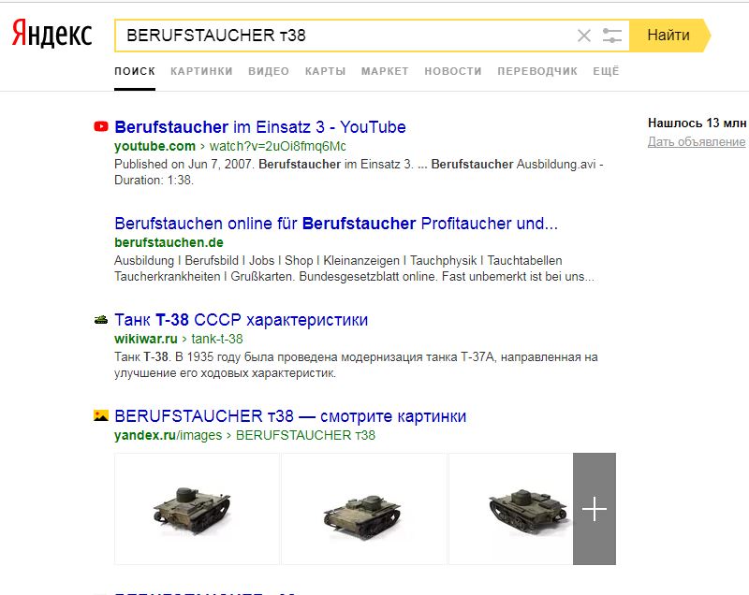Open Танк Т-38 СССР характеристики result
The height and width of the screenshot is (595, 749).
tap(241, 320)
